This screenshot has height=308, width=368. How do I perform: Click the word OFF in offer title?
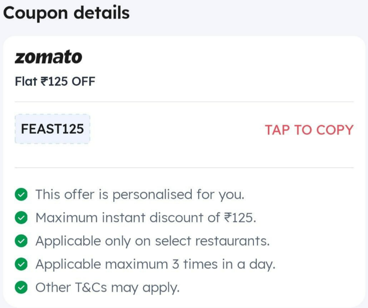[x=83, y=82]
